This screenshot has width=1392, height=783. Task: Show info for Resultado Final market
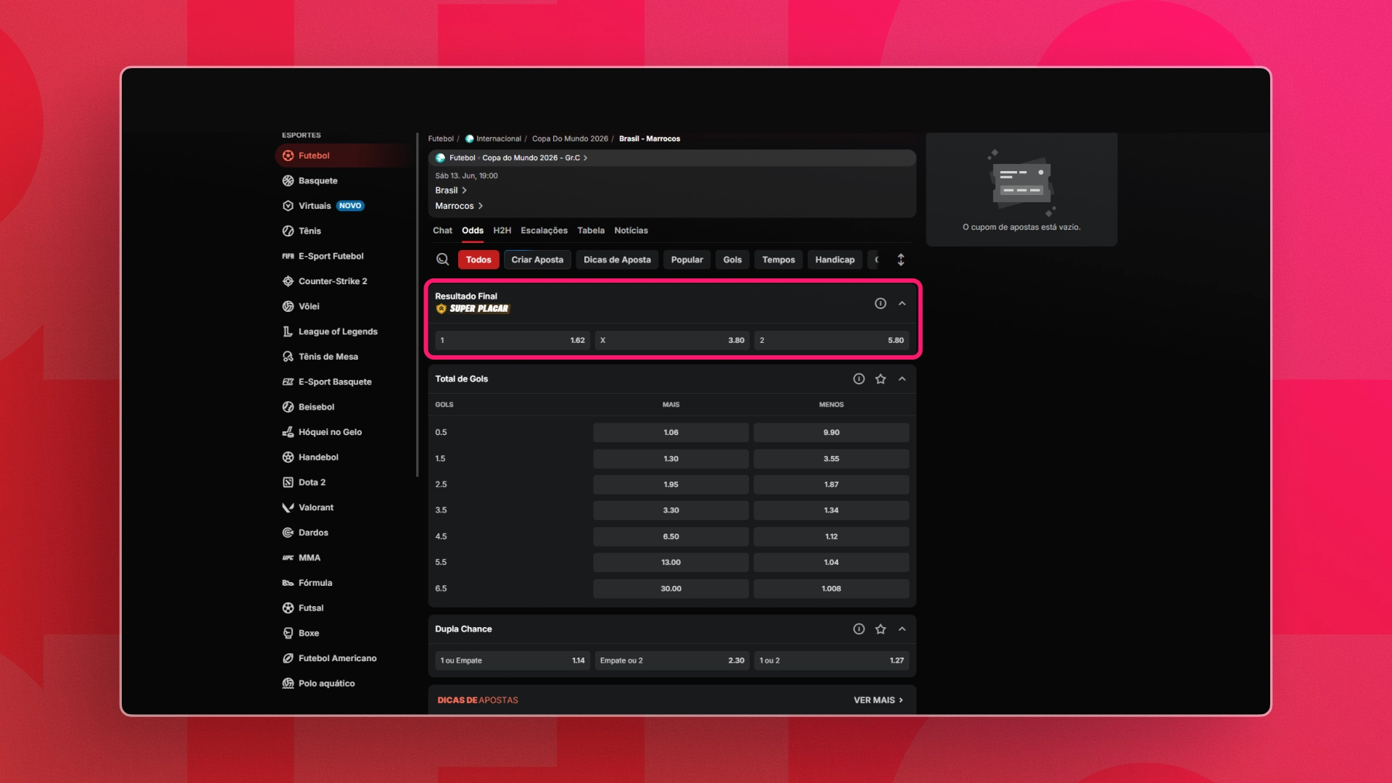coord(880,304)
